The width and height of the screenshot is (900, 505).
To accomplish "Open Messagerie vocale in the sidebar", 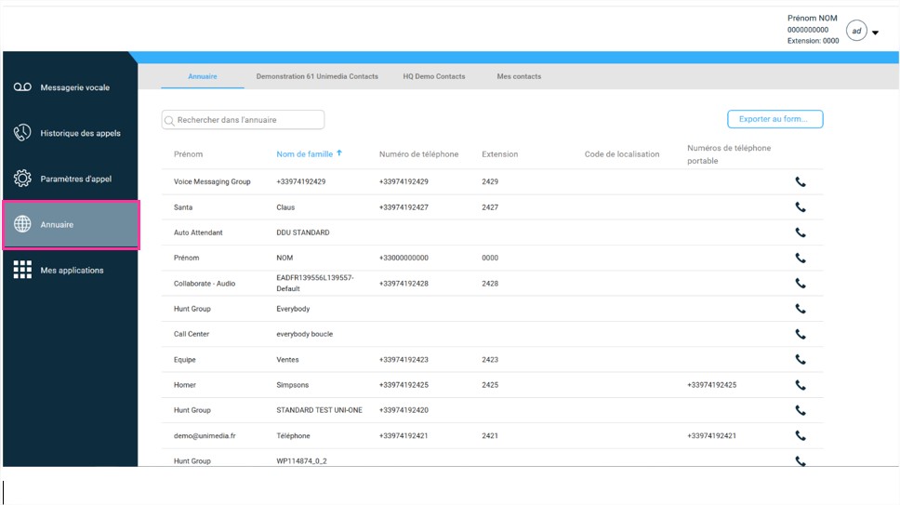I will (x=70, y=87).
